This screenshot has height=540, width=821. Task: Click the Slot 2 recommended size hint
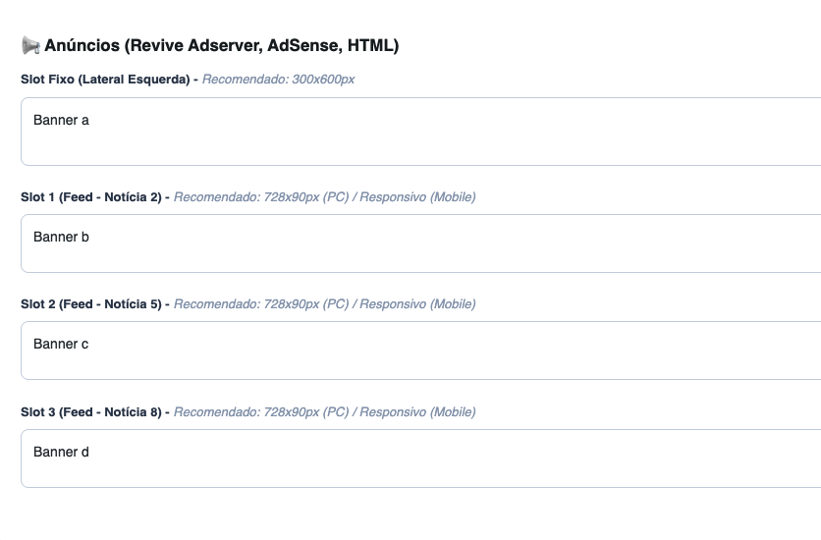pos(324,304)
